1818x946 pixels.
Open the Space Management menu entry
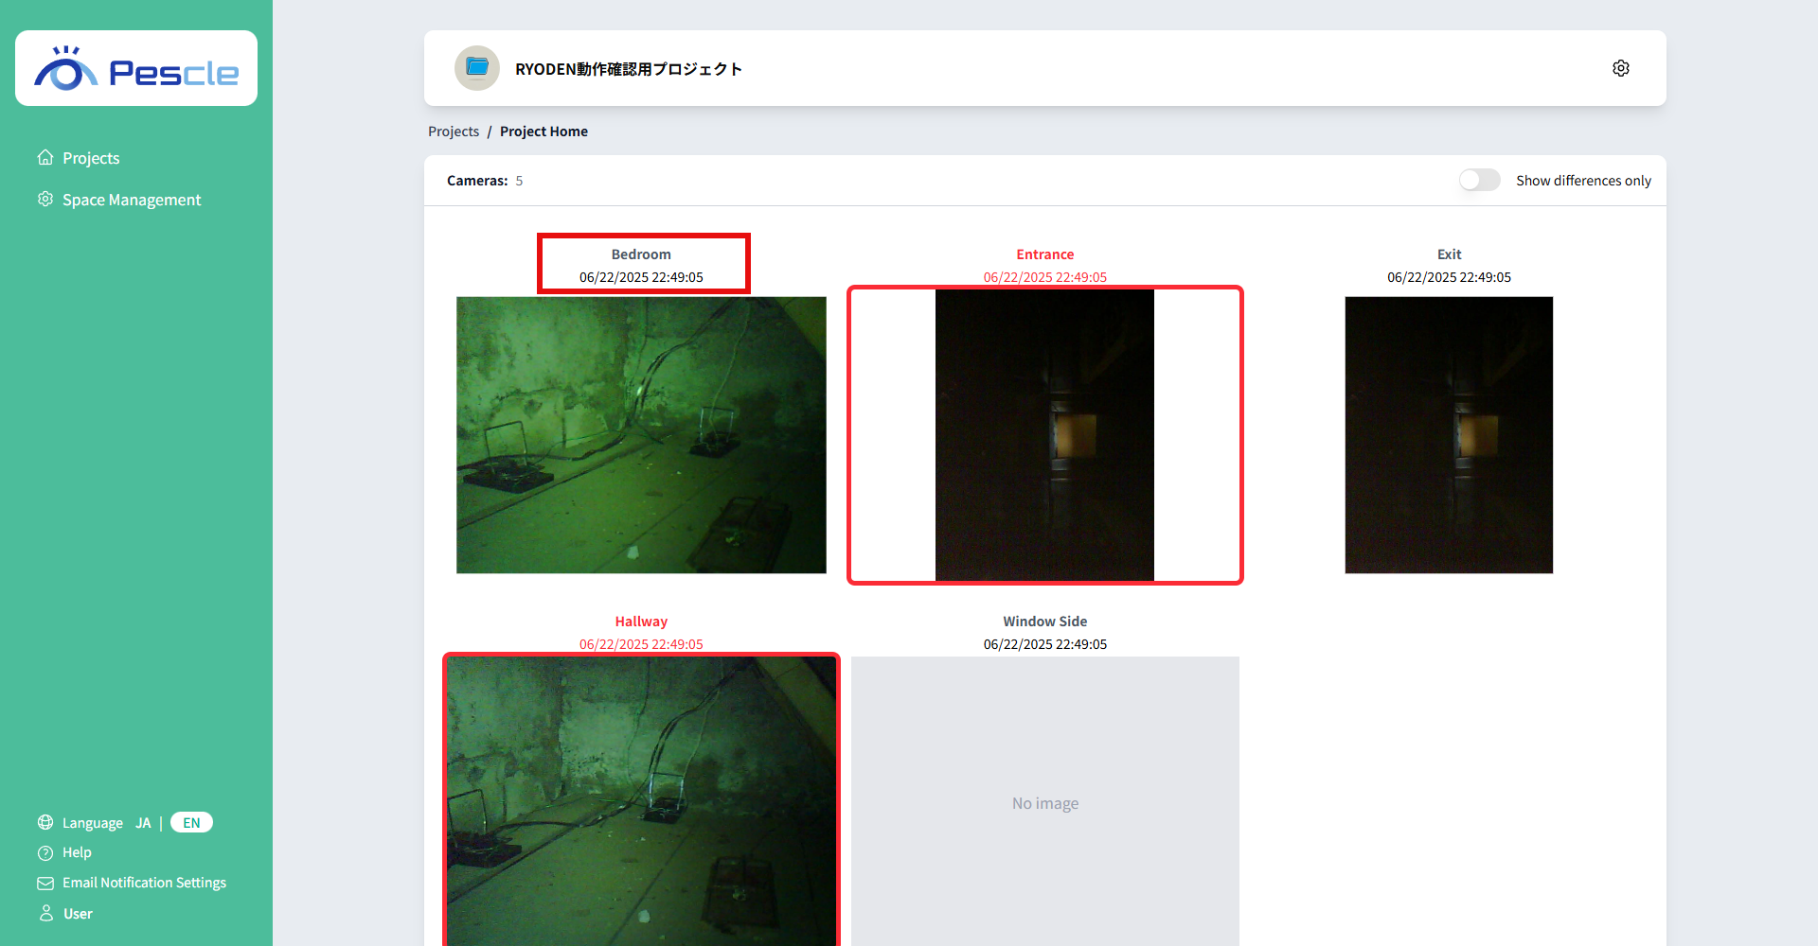pyautogui.click(x=131, y=199)
